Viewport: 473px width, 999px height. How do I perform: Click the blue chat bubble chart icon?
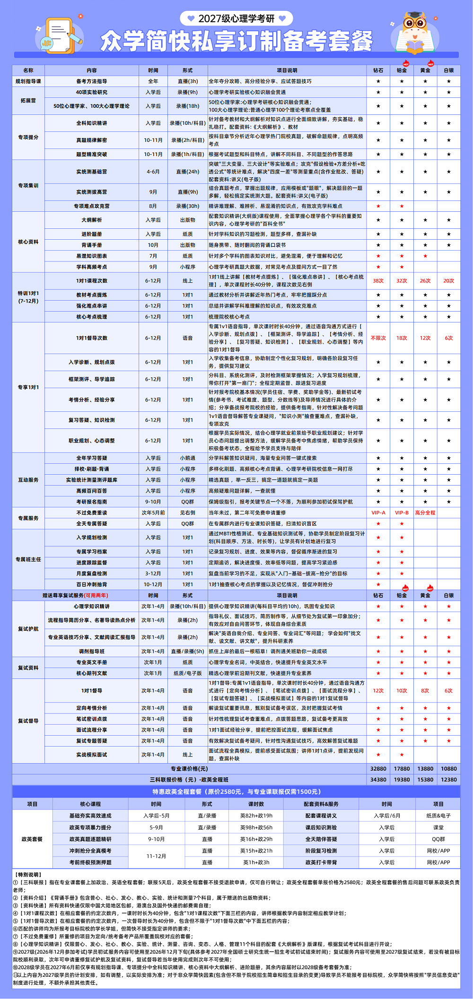[x=46, y=43]
